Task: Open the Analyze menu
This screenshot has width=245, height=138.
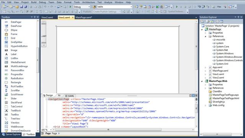Action: [108, 2]
